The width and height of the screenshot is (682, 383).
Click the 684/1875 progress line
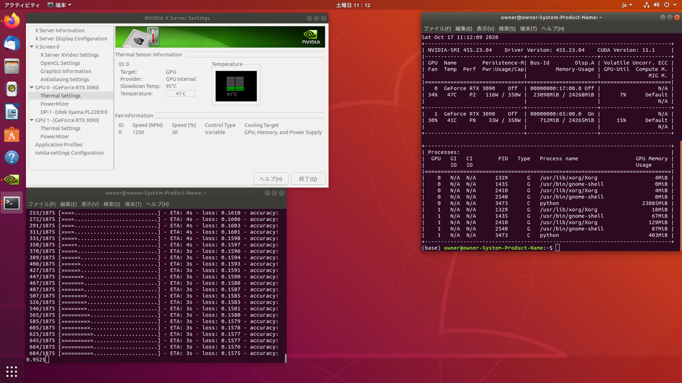(154, 353)
